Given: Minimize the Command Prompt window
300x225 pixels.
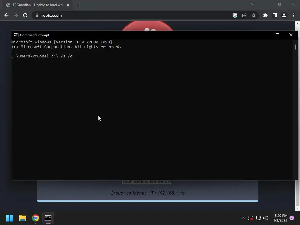Looking at the screenshot, I should pyautogui.click(x=264, y=35).
